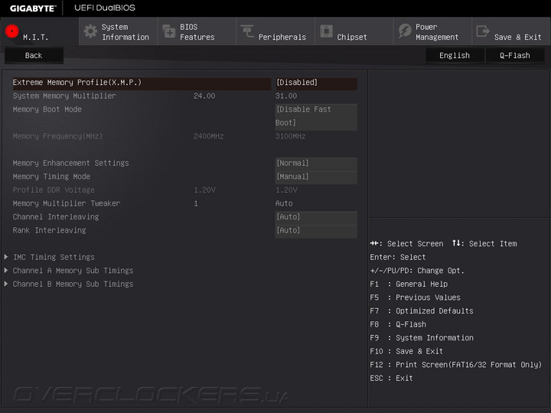Select the Memory Boot Mode label
Screen dimensions: 551x413
tap(47, 109)
